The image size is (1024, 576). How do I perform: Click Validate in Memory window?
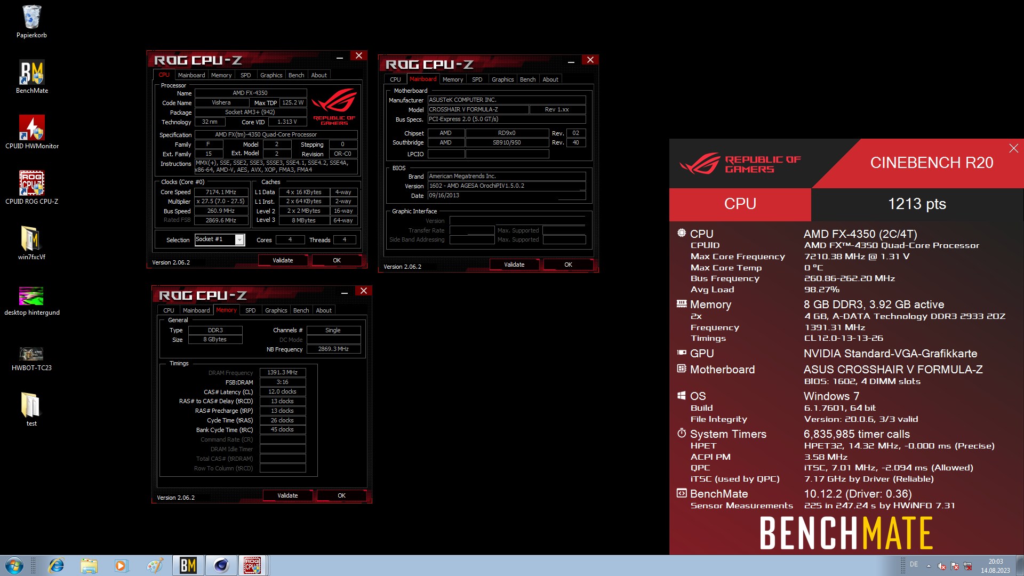coord(287,495)
